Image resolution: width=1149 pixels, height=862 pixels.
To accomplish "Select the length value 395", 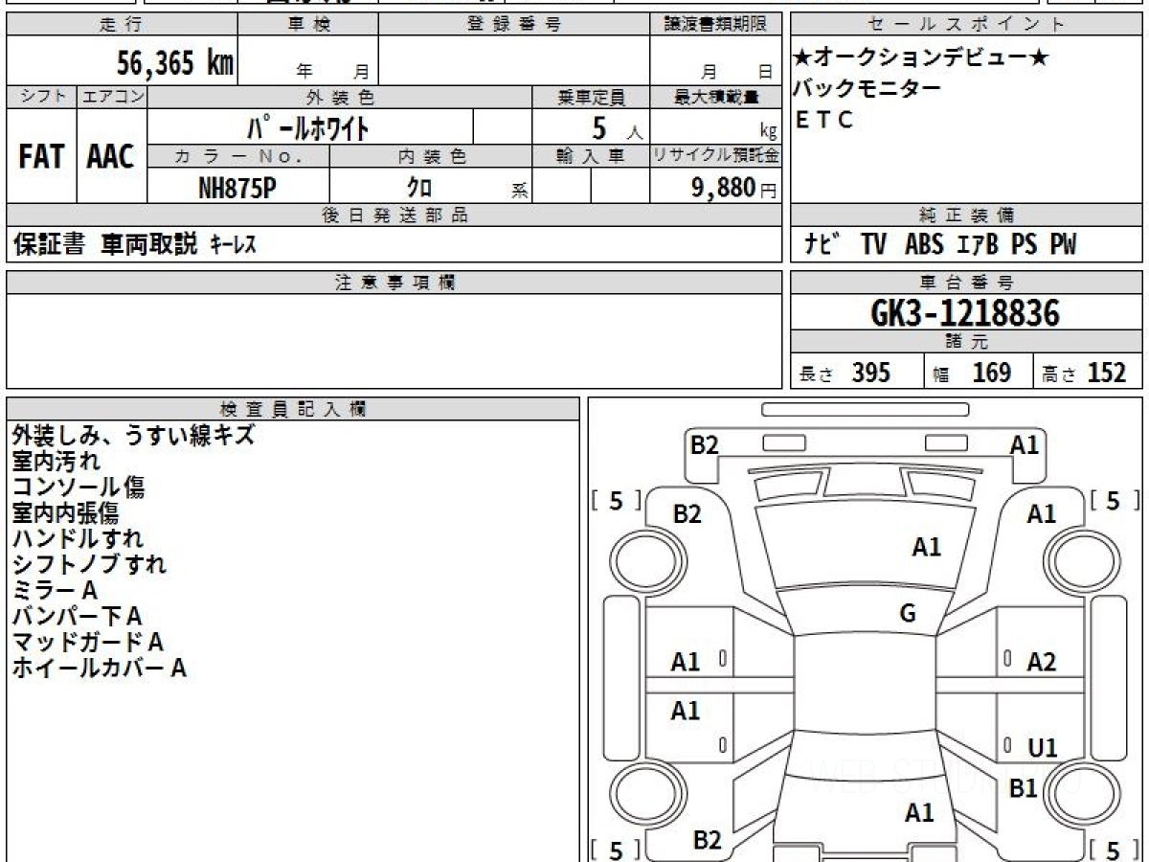I will pos(871,373).
